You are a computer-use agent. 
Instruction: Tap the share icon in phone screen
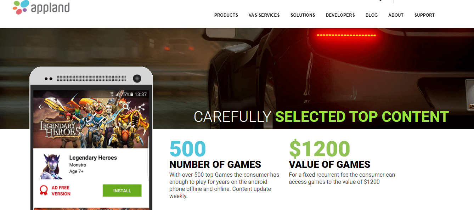click(141, 107)
